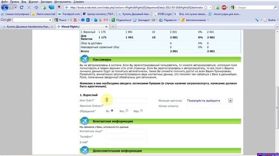This screenshot has height=156, width=279.
Task: Go to the home page icon
Action: click(36, 7)
